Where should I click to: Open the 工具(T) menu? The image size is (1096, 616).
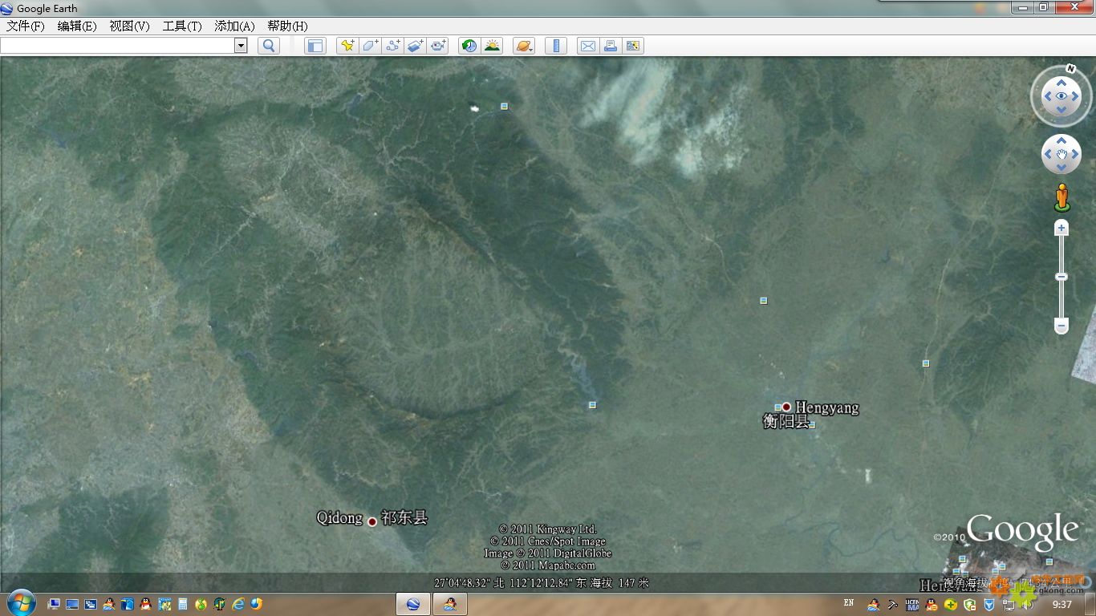tap(182, 26)
